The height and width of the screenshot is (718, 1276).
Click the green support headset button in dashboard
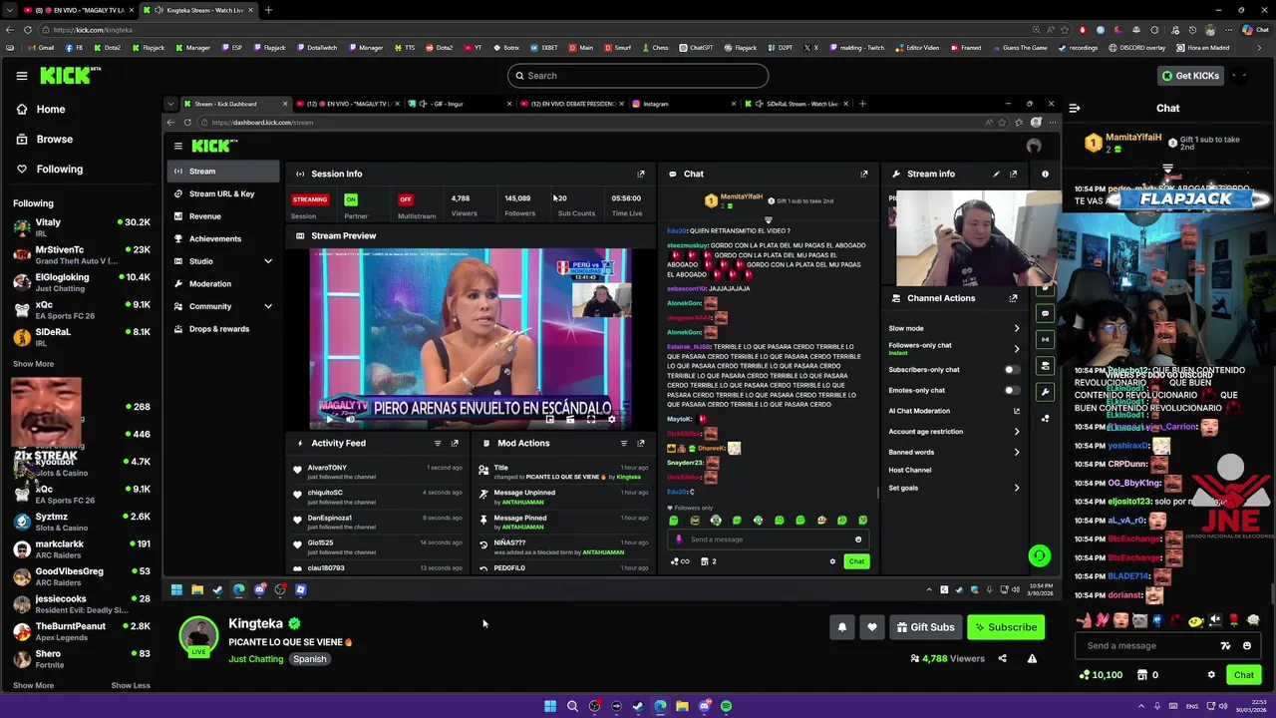pyautogui.click(x=1039, y=556)
